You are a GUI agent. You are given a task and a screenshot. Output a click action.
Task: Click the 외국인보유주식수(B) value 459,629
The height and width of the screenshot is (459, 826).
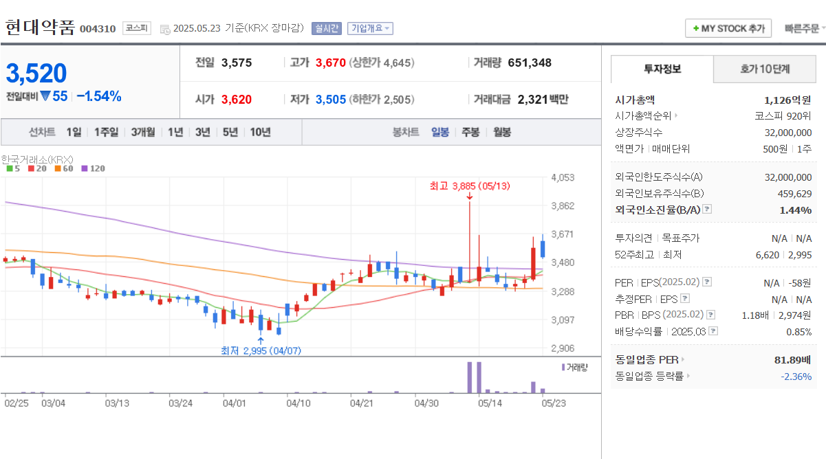[794, 194]
